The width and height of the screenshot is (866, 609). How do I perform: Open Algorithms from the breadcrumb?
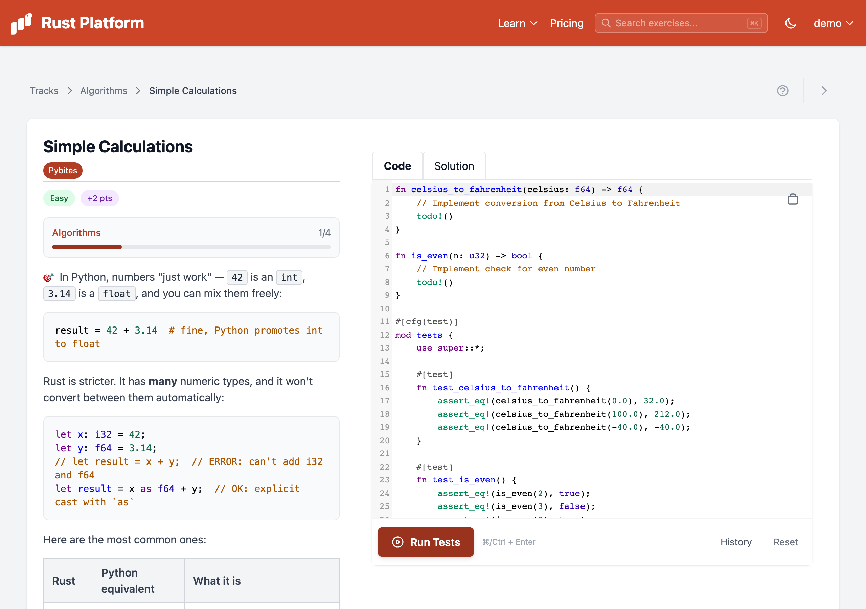click(104, 91)
